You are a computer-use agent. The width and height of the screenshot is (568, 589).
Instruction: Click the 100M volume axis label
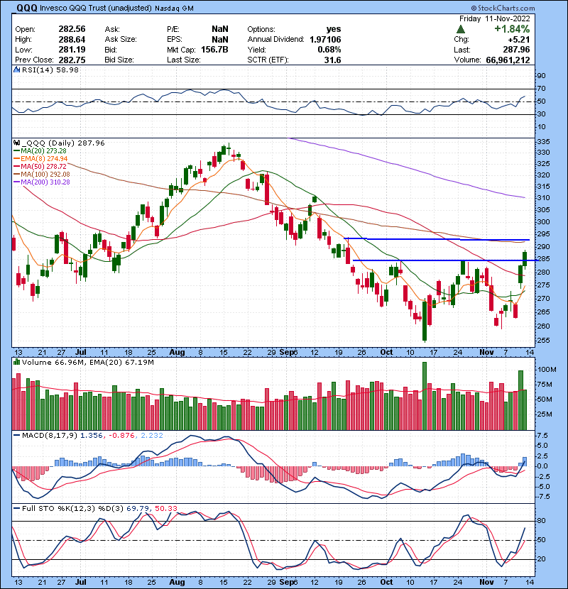coord(547,370)
